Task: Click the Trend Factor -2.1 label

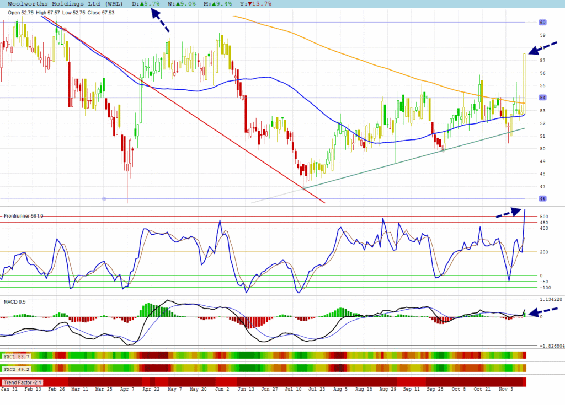Action: [22, 382]
